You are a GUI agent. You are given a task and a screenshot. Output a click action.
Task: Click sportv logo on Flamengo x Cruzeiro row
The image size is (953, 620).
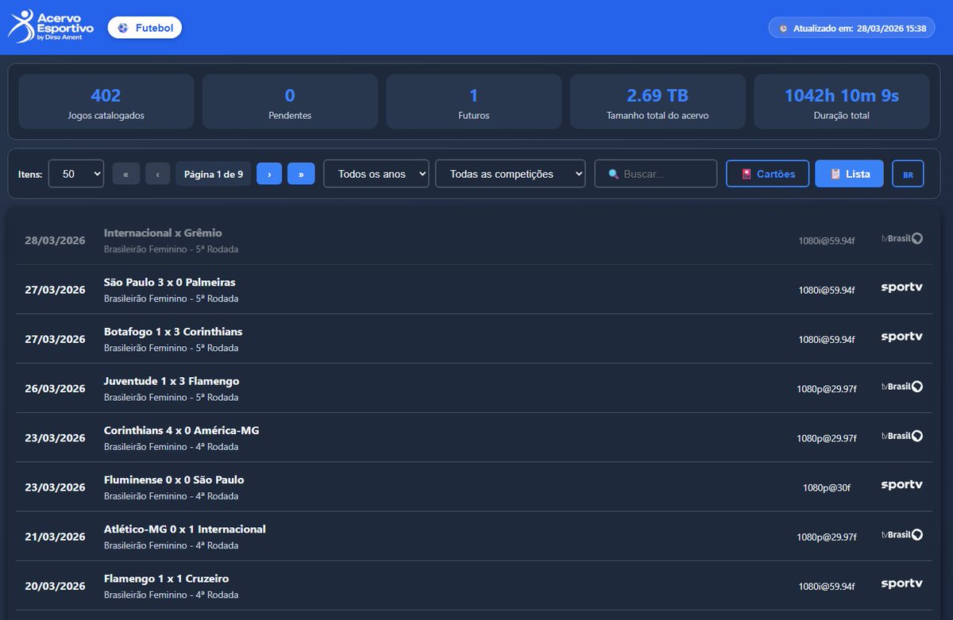pyautogui.click(x=902, y=583)
